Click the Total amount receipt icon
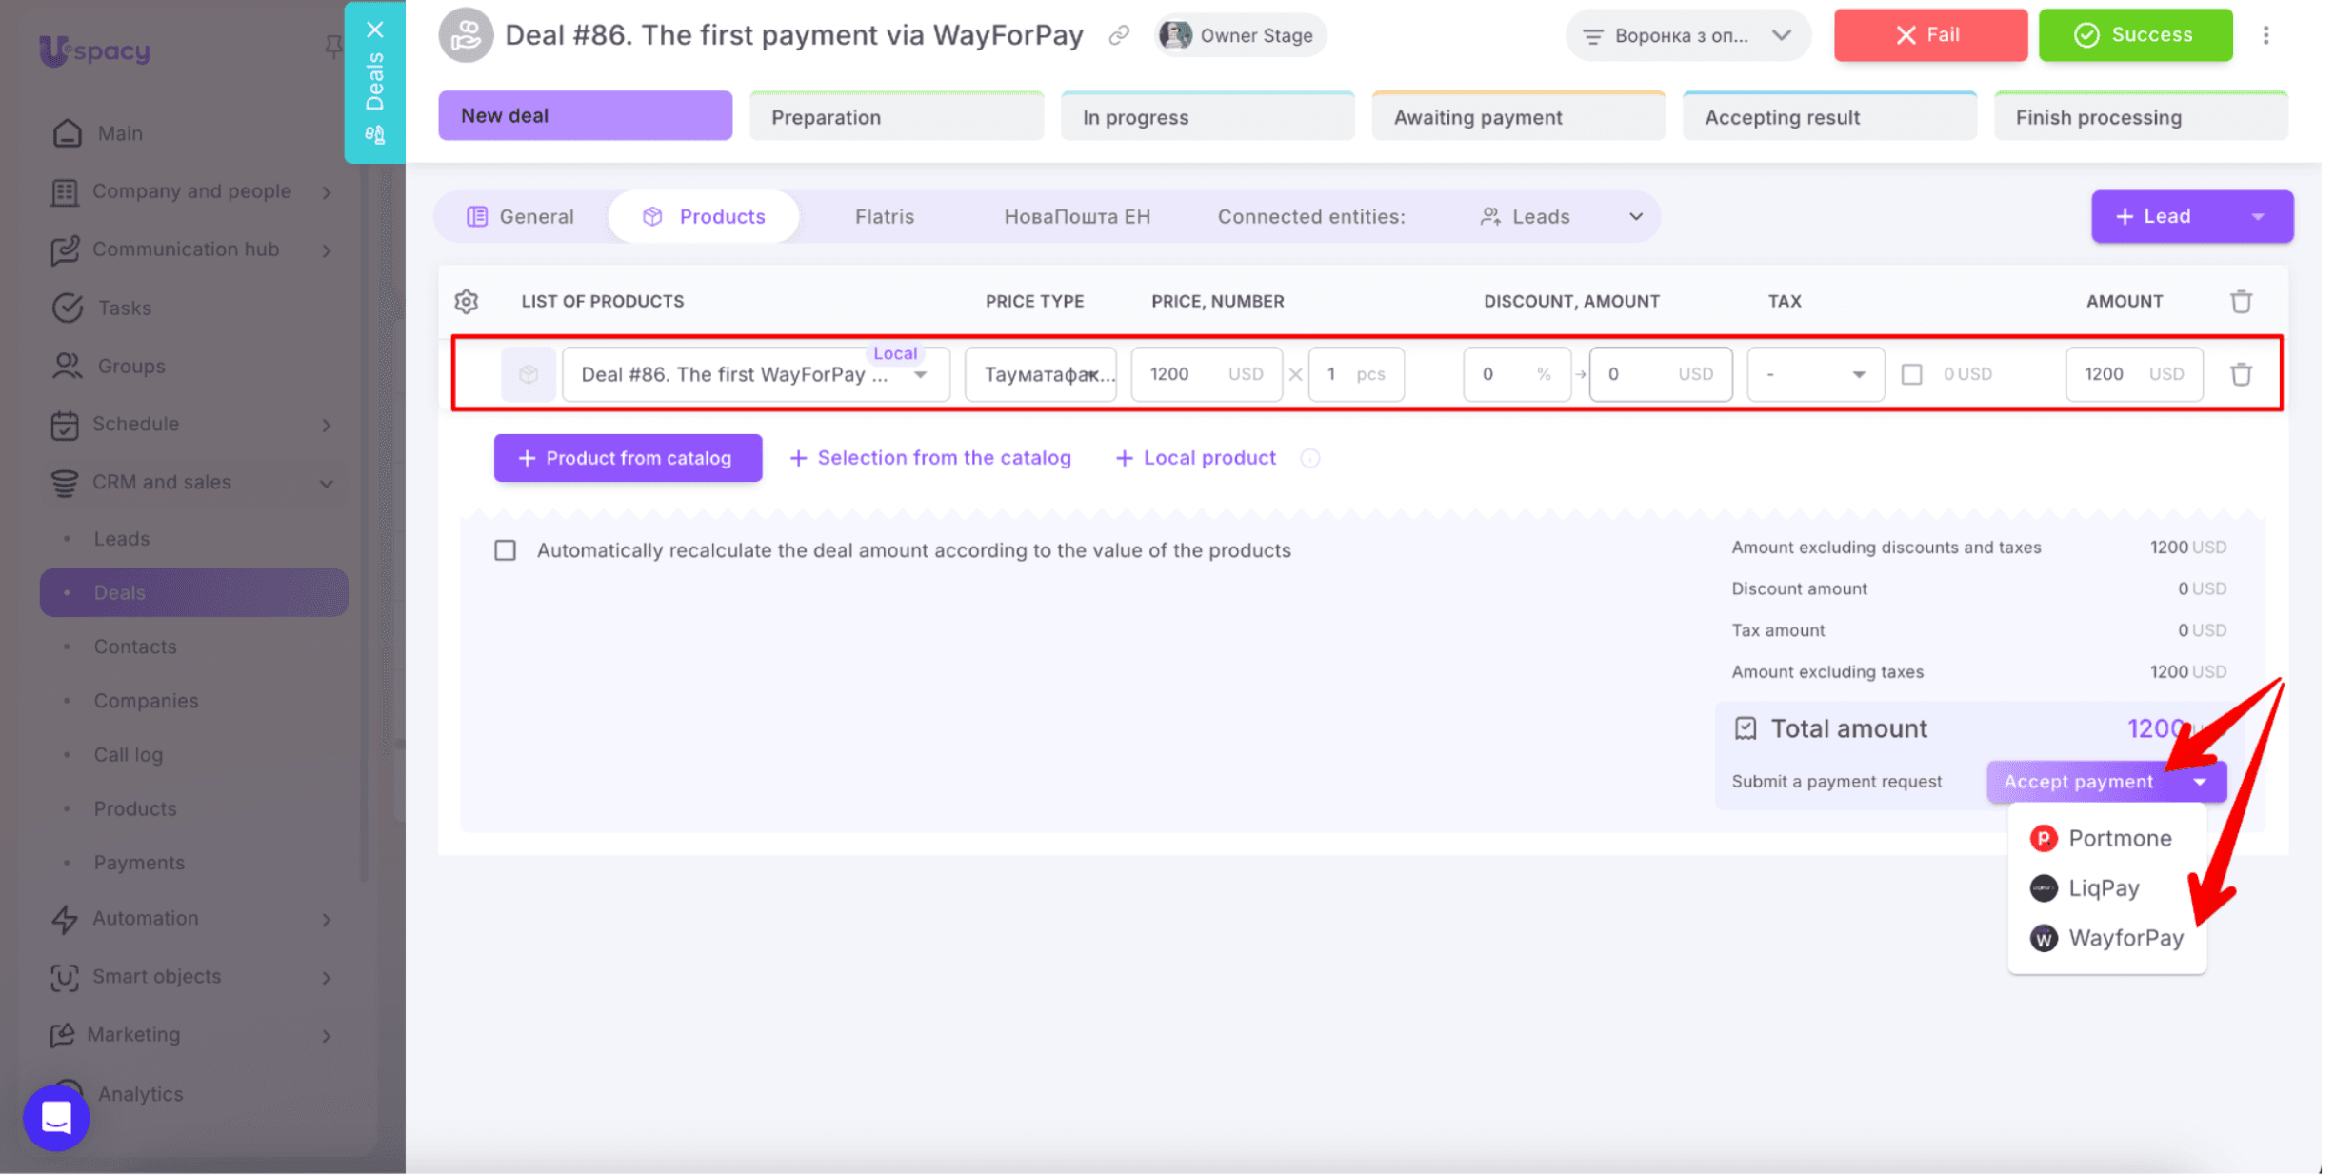Image resolution: width=2335 pixels, height=1175 pixels. click(1745, 729)
